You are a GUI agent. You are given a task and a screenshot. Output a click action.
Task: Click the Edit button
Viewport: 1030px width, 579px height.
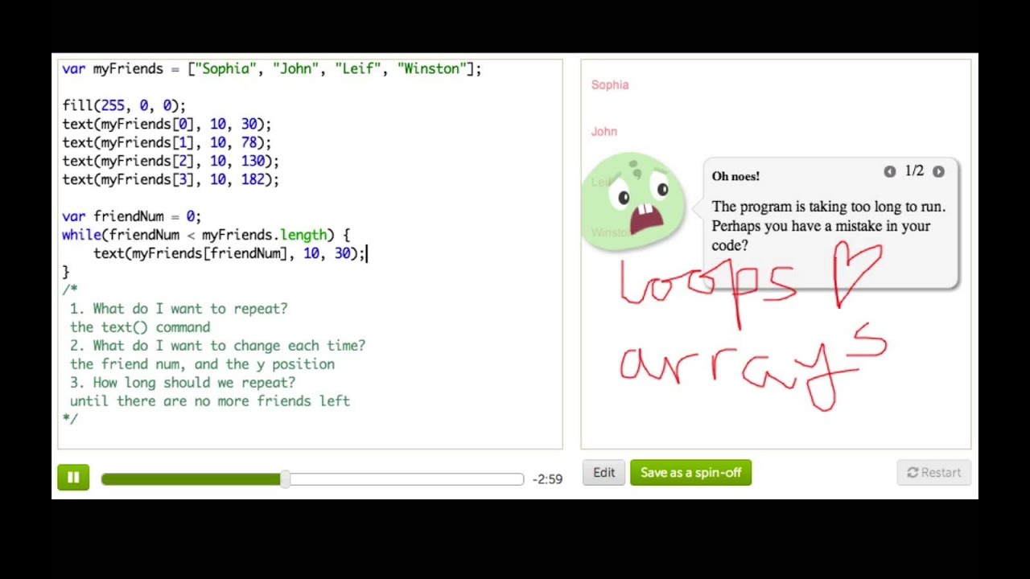coord(604,473)
